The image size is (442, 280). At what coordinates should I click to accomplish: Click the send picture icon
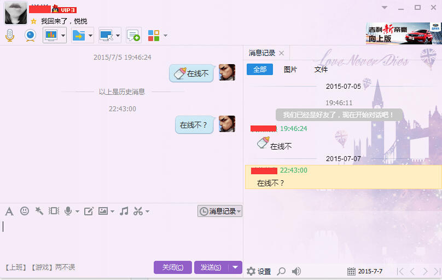103,211
